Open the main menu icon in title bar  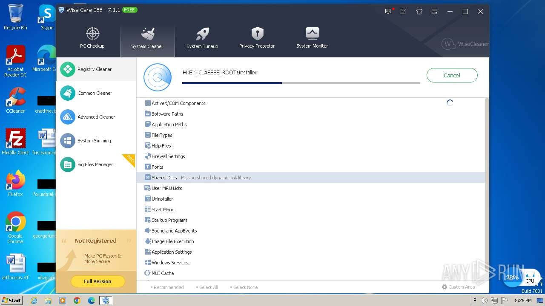(x=434, y=11)
